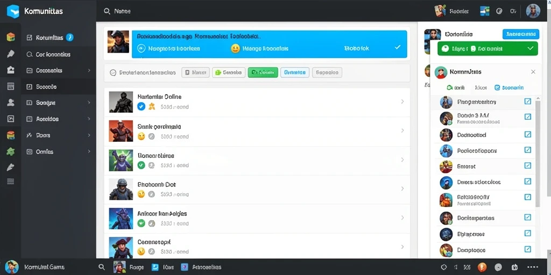The height and width of the screenshot is (275, 551).
Task: Click the gray Naner filter button
Action: 196,73
